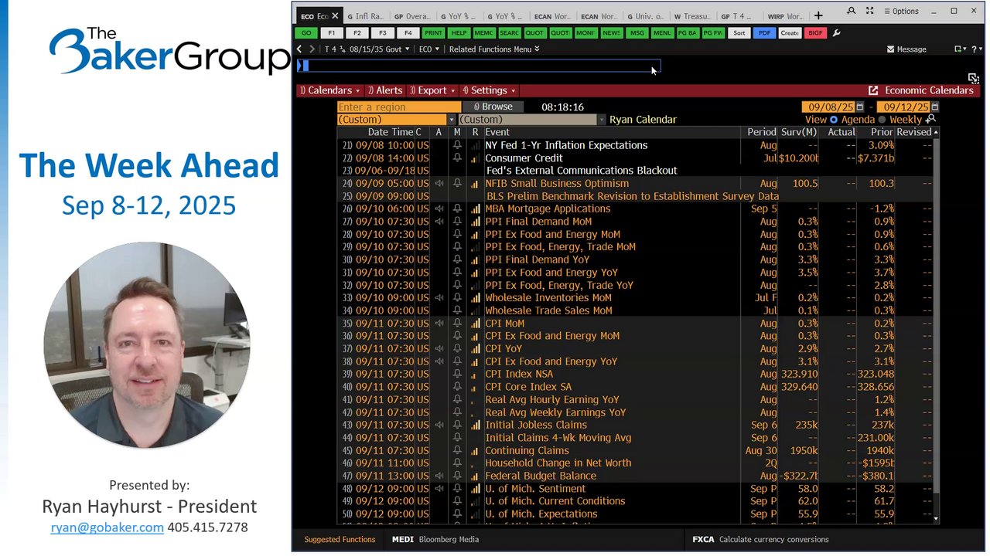
Task: Click the Browse button
Action: (x=493, y=107)
